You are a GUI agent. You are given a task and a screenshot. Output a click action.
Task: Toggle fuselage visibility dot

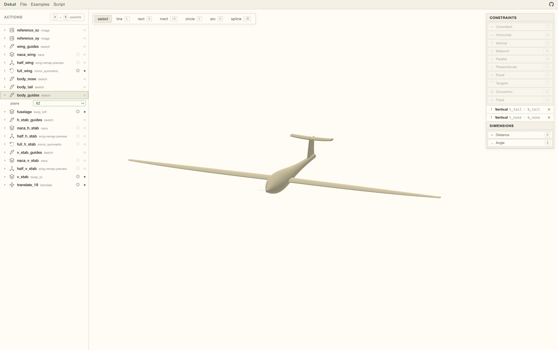pyautogui.click(x=85, y=112)
